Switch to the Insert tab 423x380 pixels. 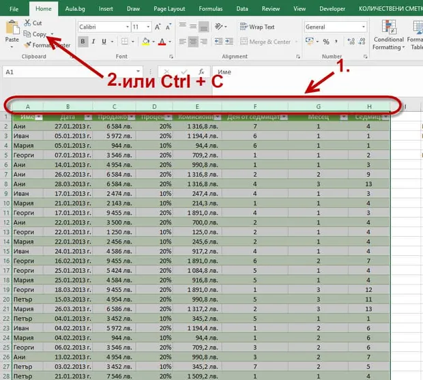(106, 9)
